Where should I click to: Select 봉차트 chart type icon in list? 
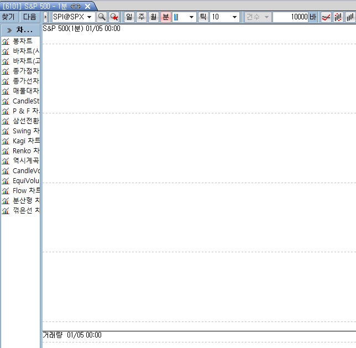pyautogui.click(x=6, y=41)
